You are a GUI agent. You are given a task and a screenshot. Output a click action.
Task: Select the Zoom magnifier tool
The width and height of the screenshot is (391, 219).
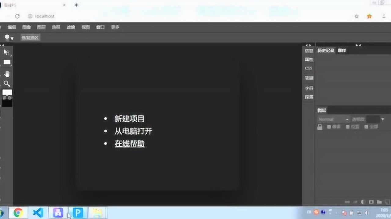click(x=7, y=84)
